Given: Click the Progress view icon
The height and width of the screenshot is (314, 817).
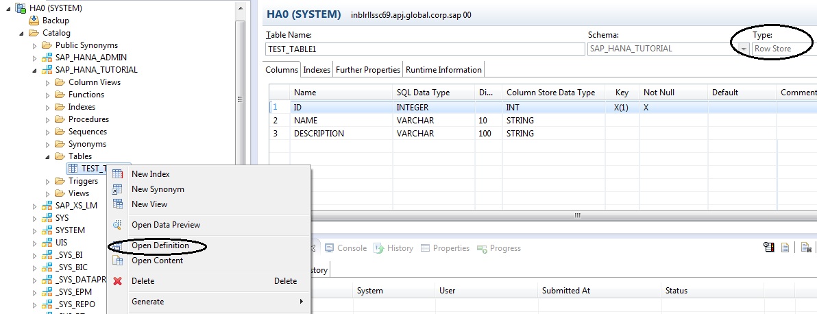Looking at the screenshot, I should click(x=482, y=248).
